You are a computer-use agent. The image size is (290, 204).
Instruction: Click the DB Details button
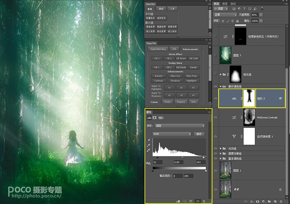(x=181, y=68)
